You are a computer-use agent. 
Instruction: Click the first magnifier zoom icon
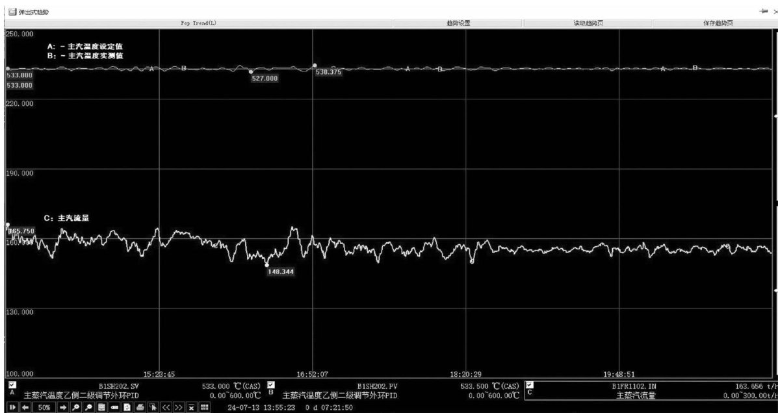[77, 407]
